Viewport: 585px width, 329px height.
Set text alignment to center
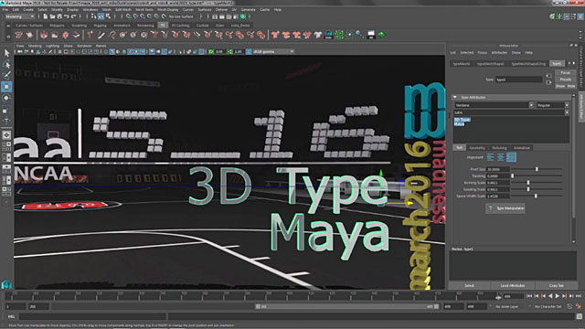coord(501,157)
